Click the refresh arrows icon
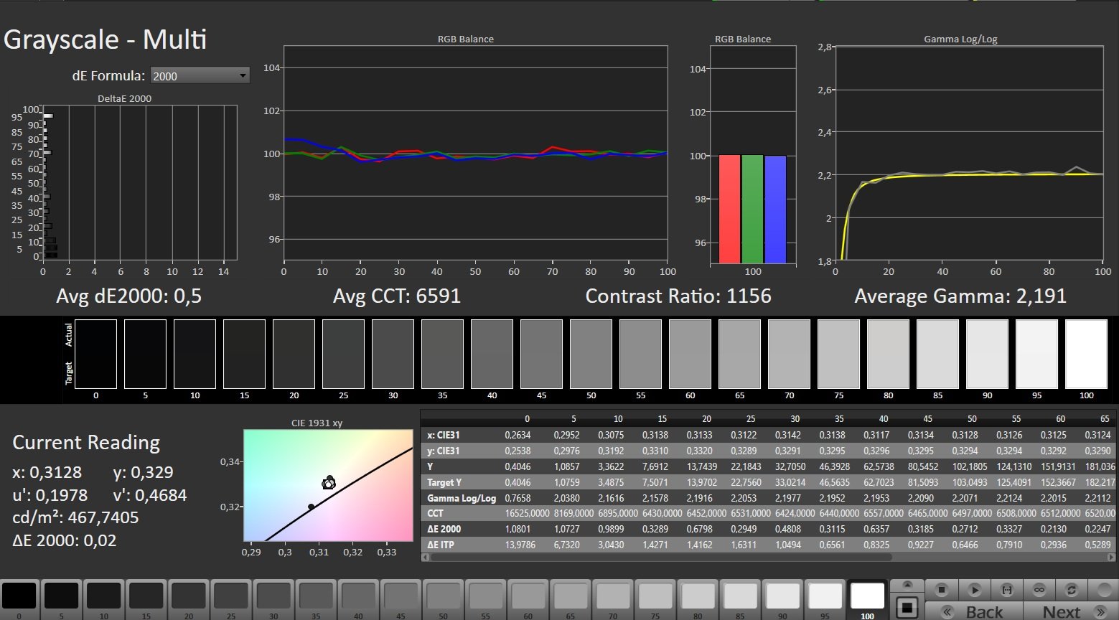Viewport: 1119px width, 620px height. (1071, 590)
